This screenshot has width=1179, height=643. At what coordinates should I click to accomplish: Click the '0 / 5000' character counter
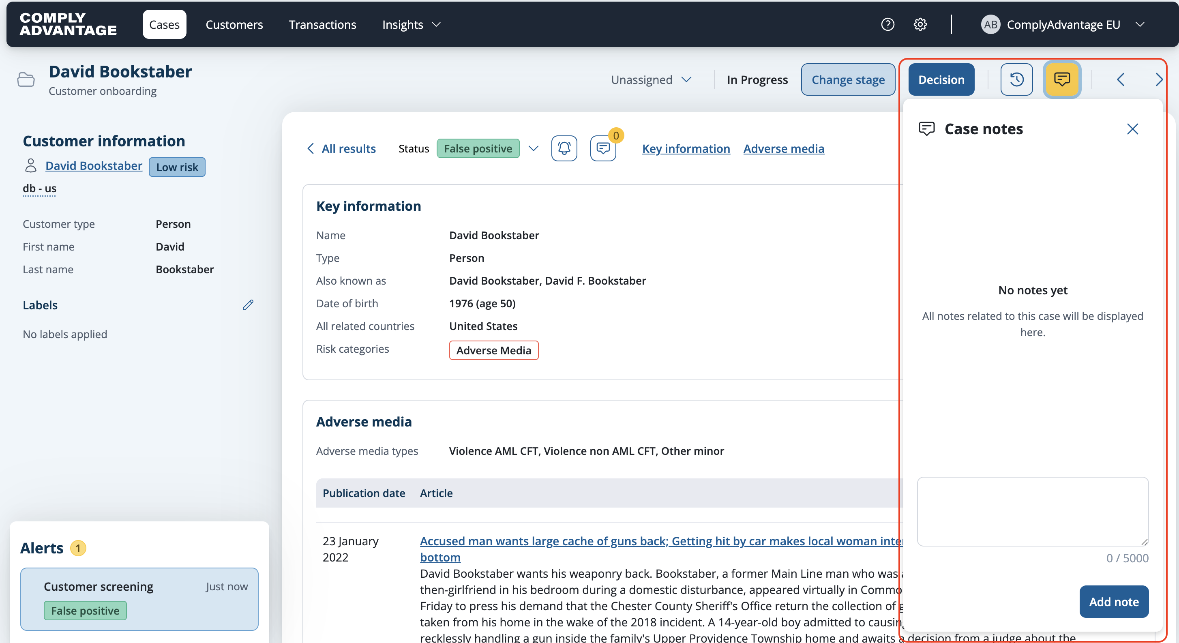click(1127, 558)
